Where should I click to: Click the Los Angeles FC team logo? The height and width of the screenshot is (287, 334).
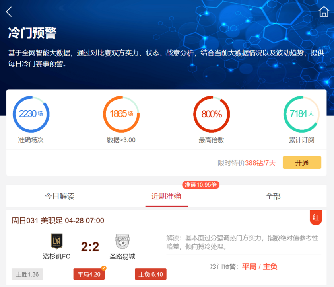tap(56, 241)
